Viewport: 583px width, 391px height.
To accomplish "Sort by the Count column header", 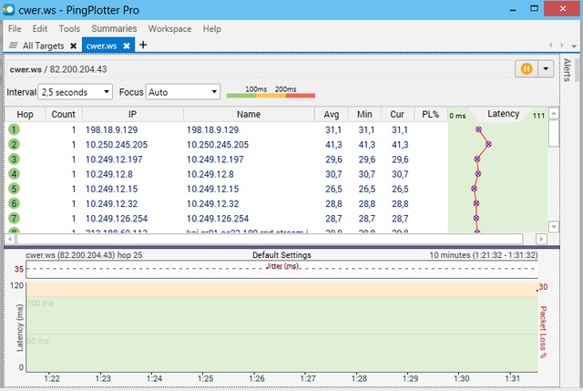I will [63, 114].
